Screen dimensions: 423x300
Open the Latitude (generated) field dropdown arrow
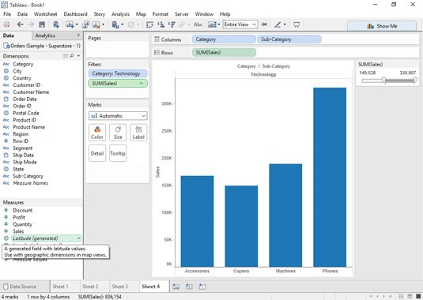78,238
